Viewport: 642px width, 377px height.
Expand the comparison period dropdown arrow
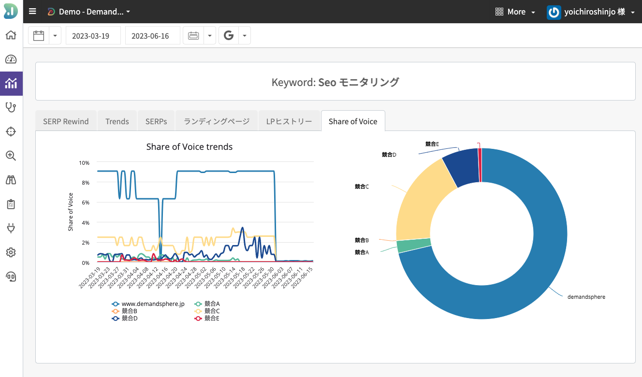pyautogui.click(x=210, y=35)
